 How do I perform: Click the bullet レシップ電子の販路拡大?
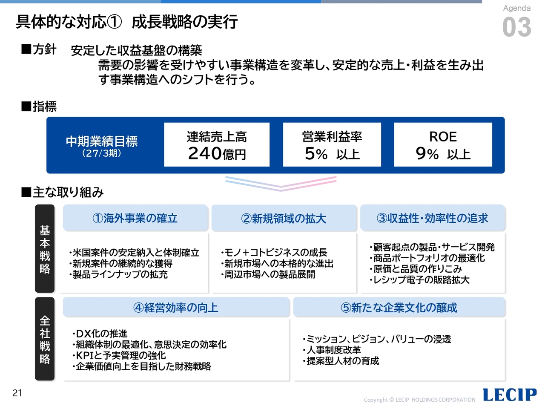tap(419, 280)
